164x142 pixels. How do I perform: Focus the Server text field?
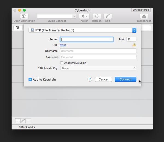(87, 39)
